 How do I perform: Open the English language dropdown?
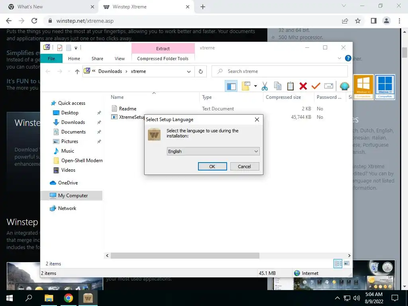[x=213, y=151]
